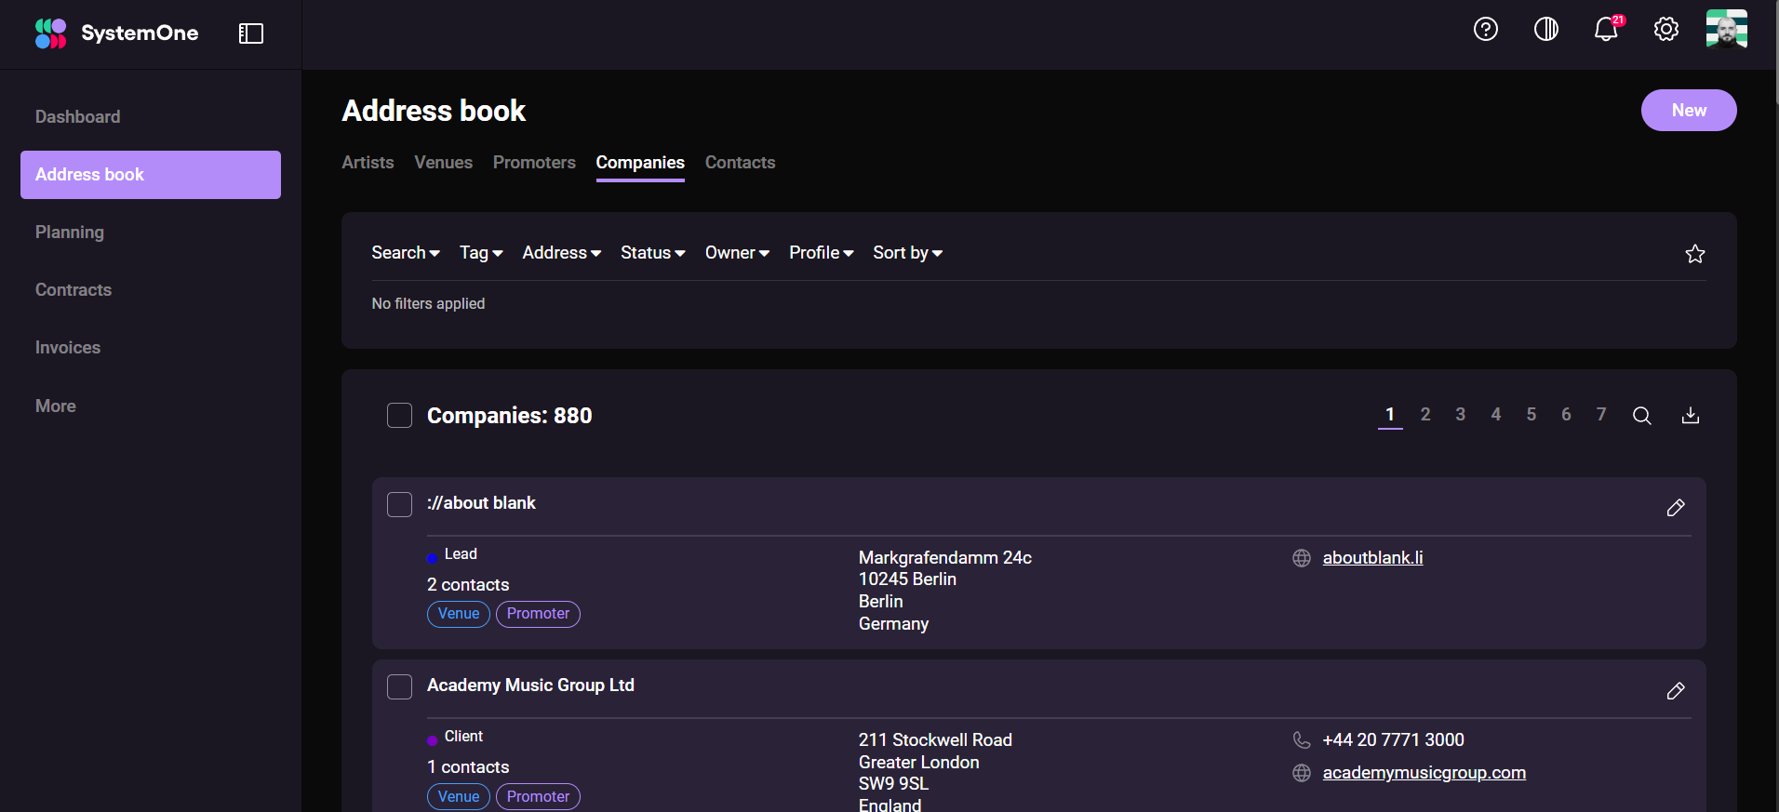
Task: Download the companies list export icon
Action: 1691,416
